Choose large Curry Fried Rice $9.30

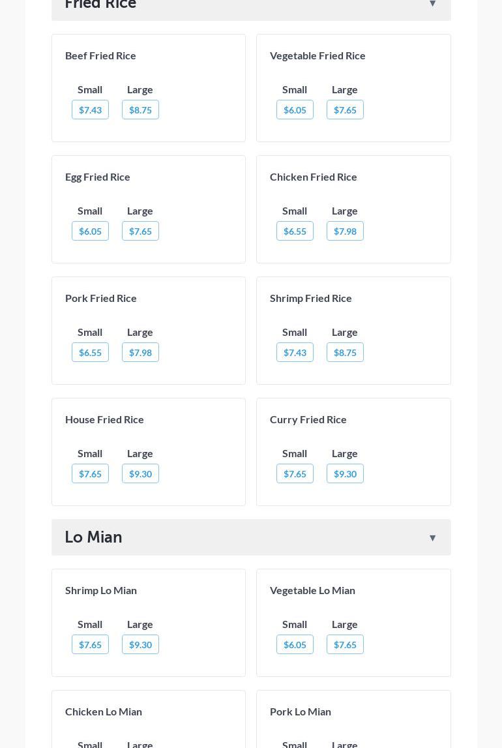(345, 473)
